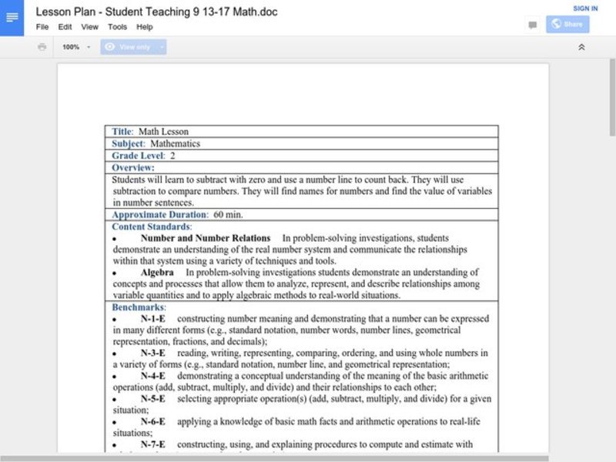This screenshot has width=616, height=462.
Task: Click the Share button
Action: click(x=568, y=24)
